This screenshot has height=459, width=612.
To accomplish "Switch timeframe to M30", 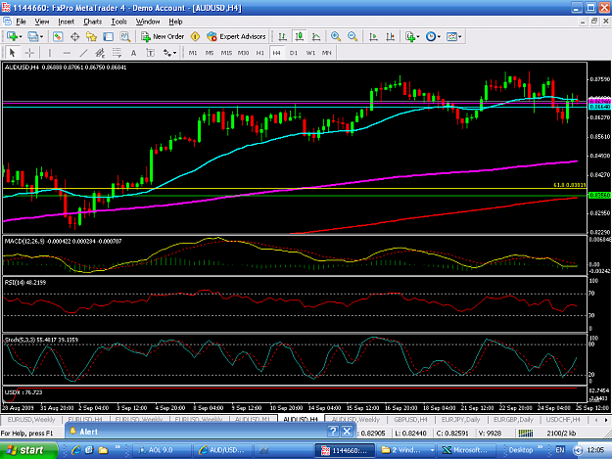I will (x=243, y=53).
